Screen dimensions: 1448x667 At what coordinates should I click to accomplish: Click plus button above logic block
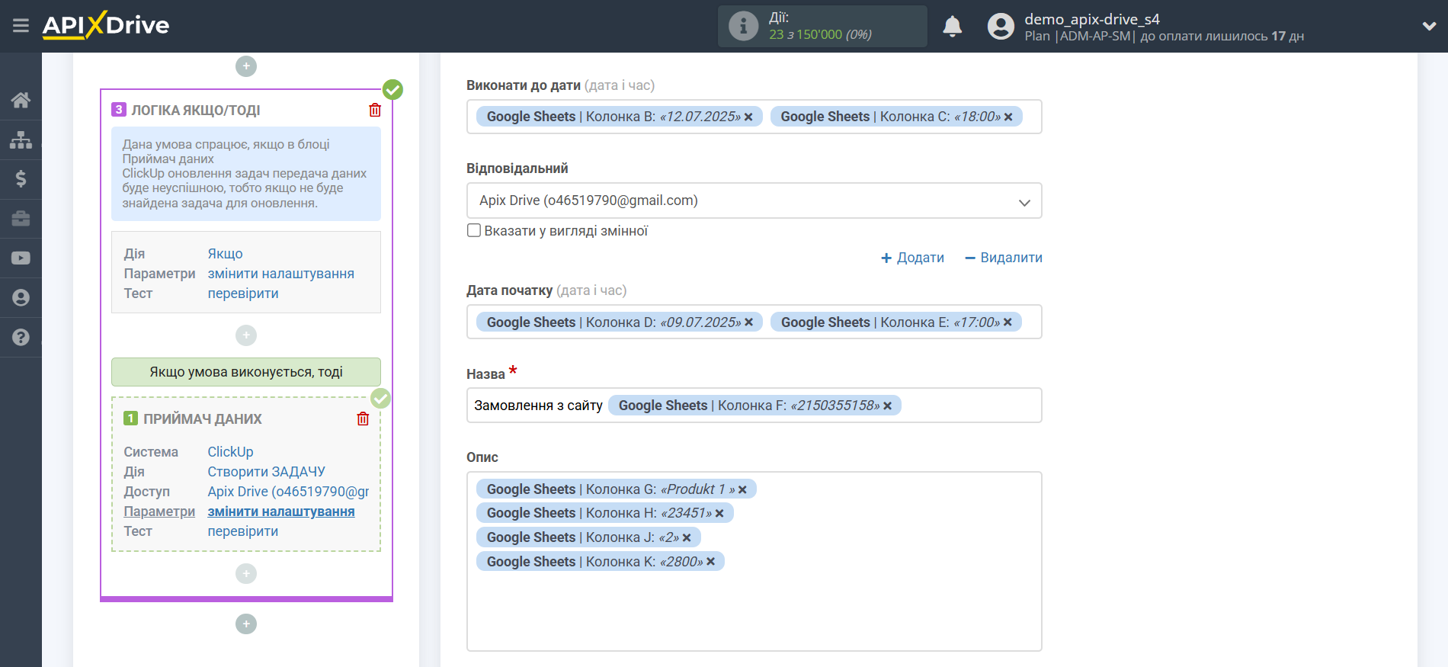(246, 66)
